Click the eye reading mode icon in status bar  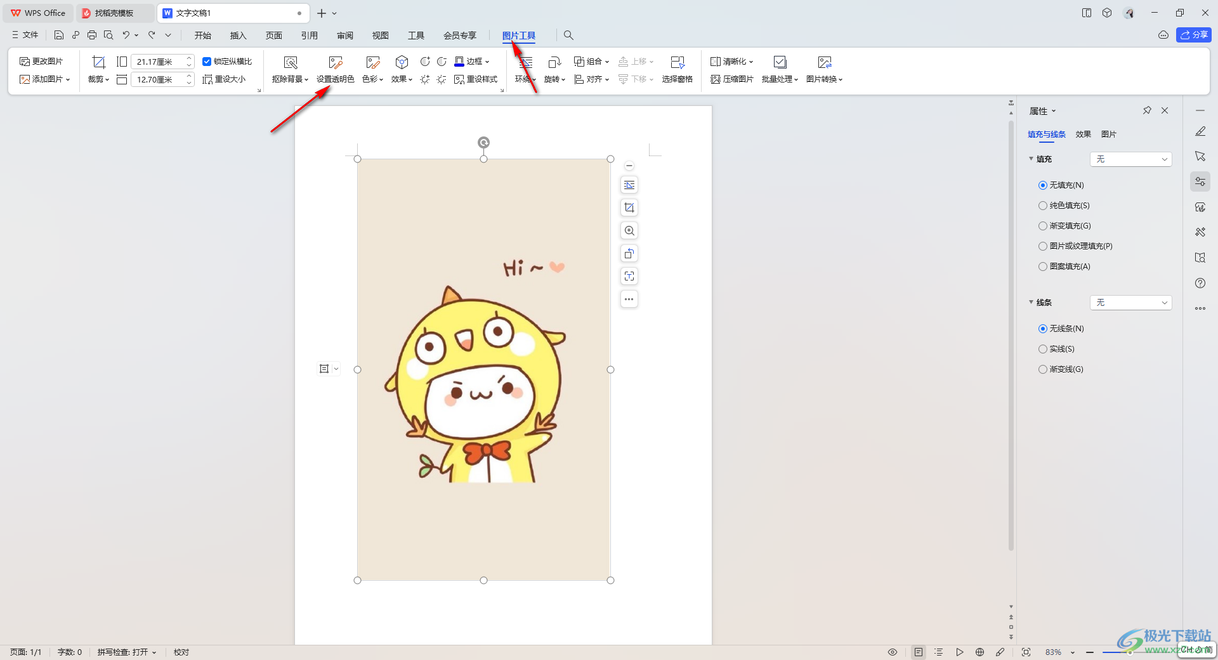(893, 652)
